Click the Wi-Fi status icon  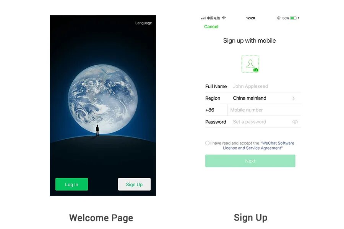tap(224, 18)
